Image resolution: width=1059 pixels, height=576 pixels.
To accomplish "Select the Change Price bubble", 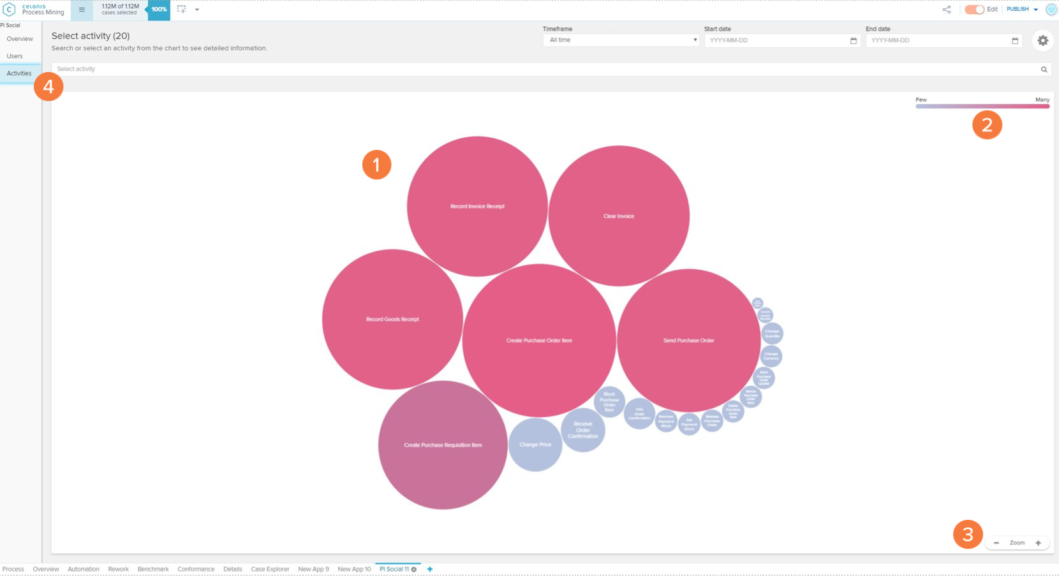I will tap(535, 445).
